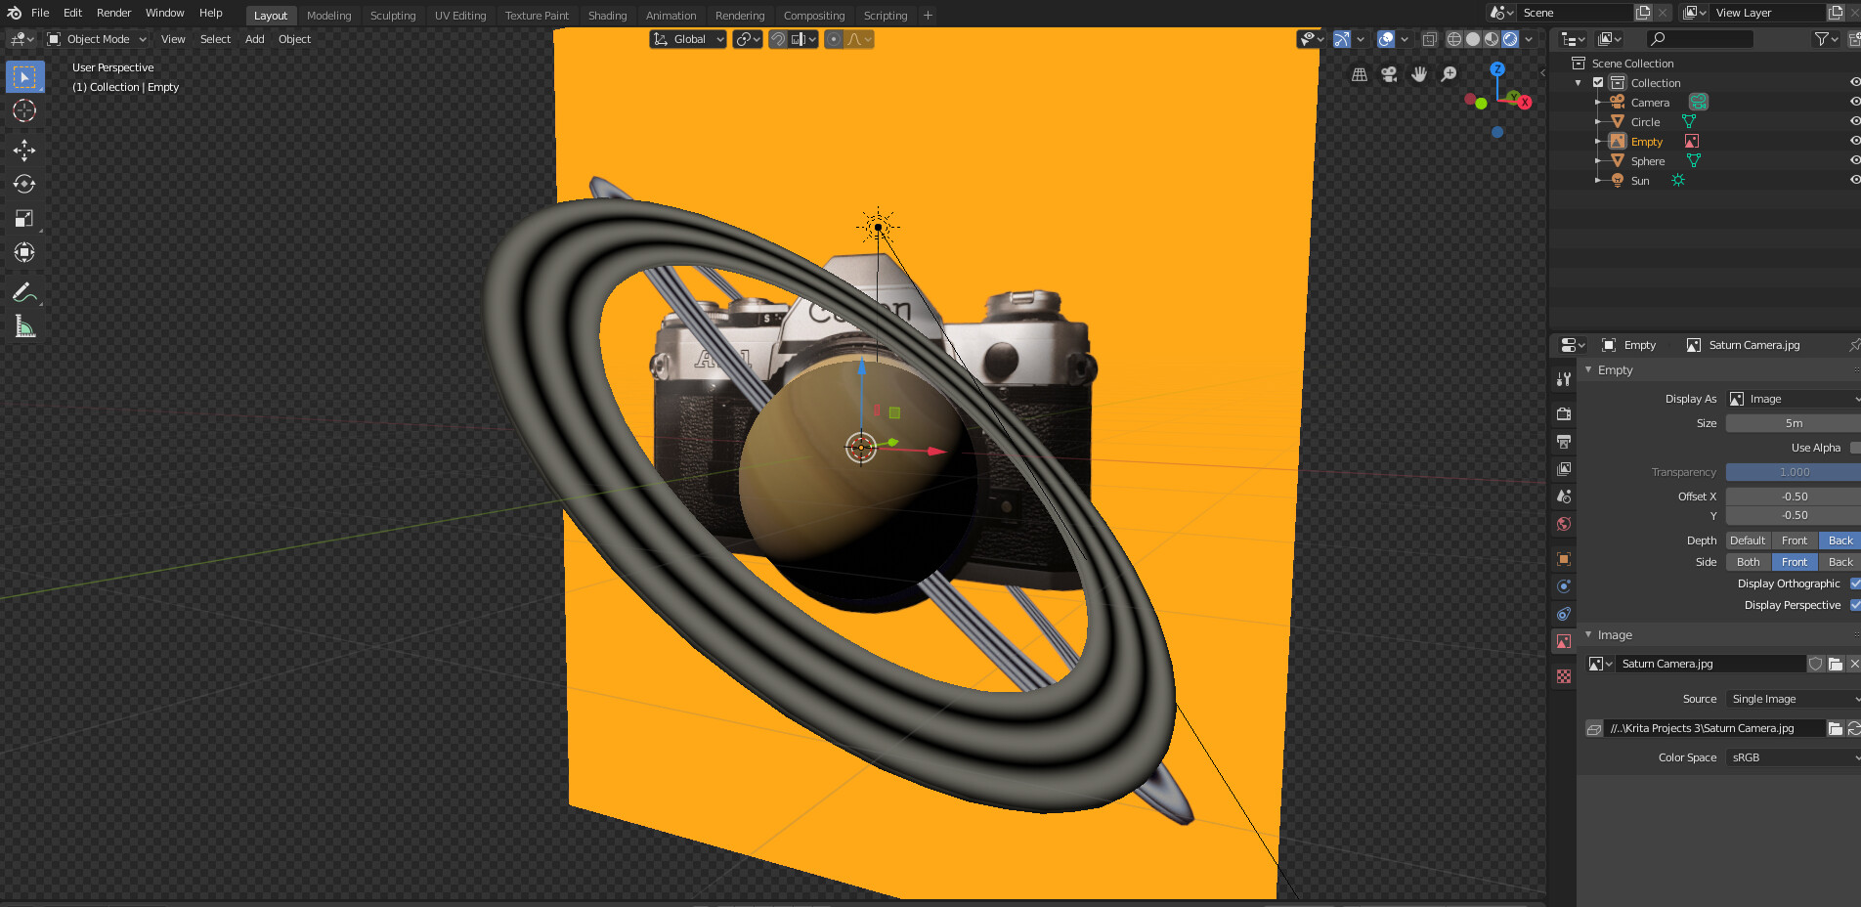
Task: Click the Z axis on navigation gizmo
Action: (1497, 69)
